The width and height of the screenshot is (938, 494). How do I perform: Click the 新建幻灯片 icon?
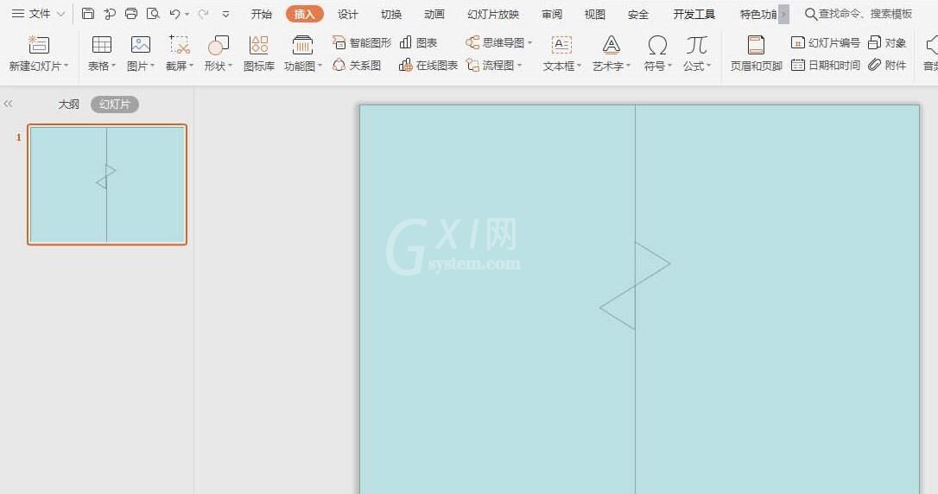click(39, 44)
